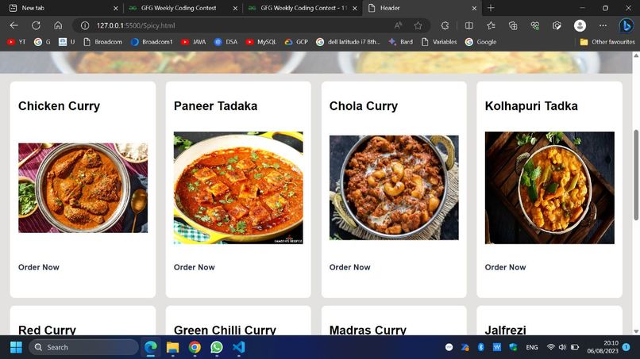
Task: Expand the Other favourites folder
Action: click(607, 41)
